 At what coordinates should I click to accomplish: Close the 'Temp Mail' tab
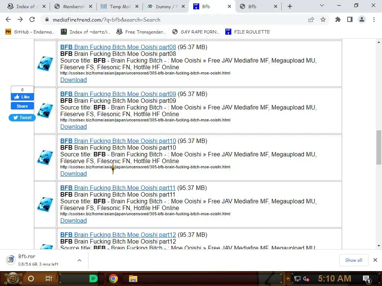(x=137, y=7)
